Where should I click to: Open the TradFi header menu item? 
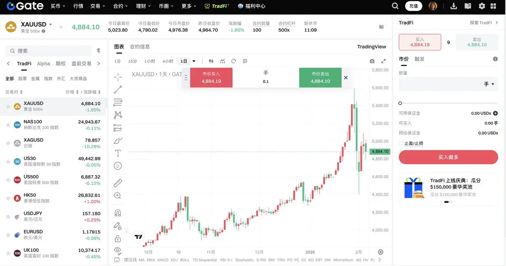coord(217,6)
